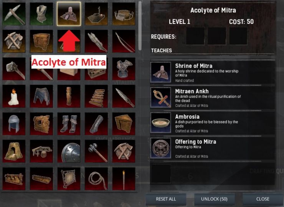Select the Offering to Mitra entry
This screenshot has width=284, height=207.
click(213, 148)
